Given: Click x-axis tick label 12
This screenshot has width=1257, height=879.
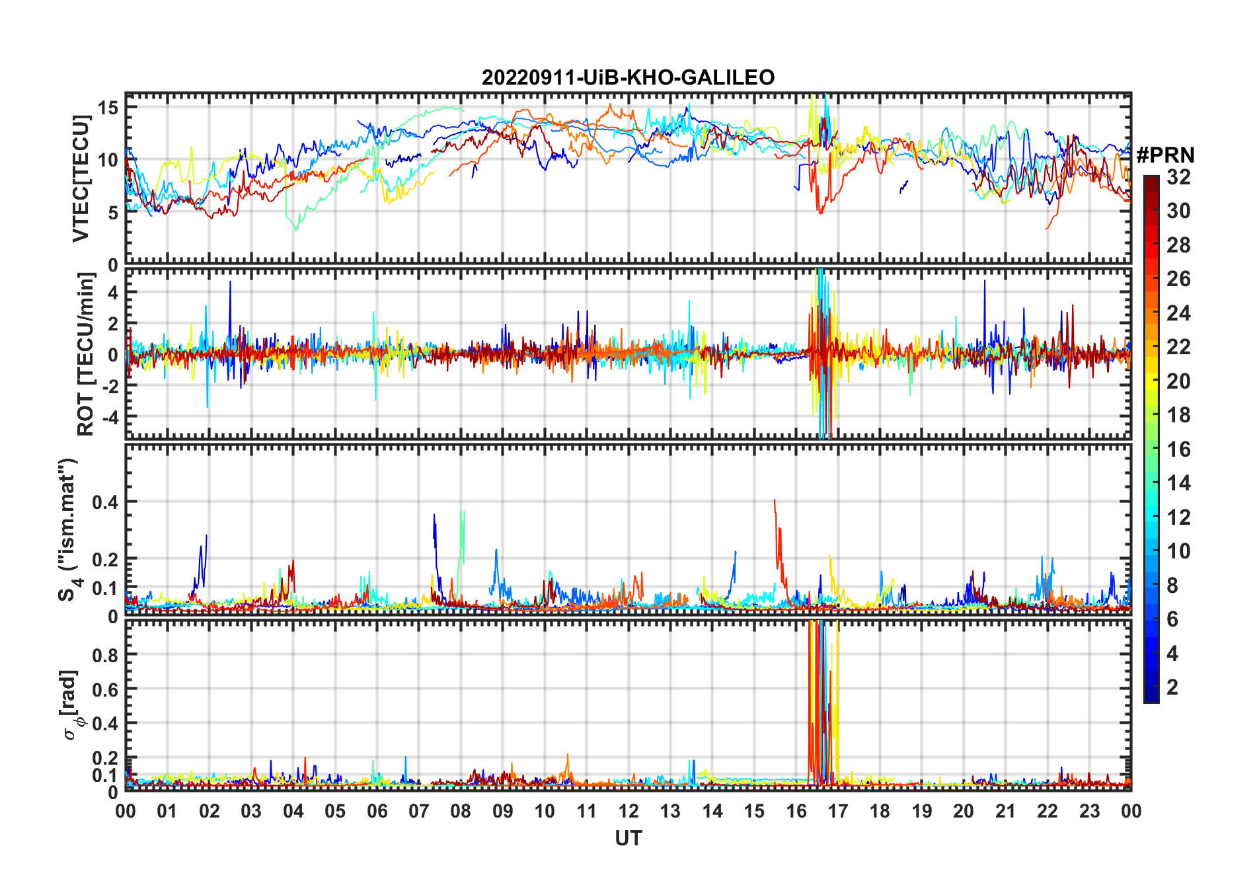Looking at the screenshot, I should 628,811.
